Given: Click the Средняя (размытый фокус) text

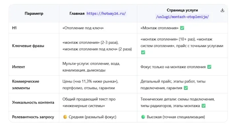Looking at the screenshot, I should click(93, 117).
